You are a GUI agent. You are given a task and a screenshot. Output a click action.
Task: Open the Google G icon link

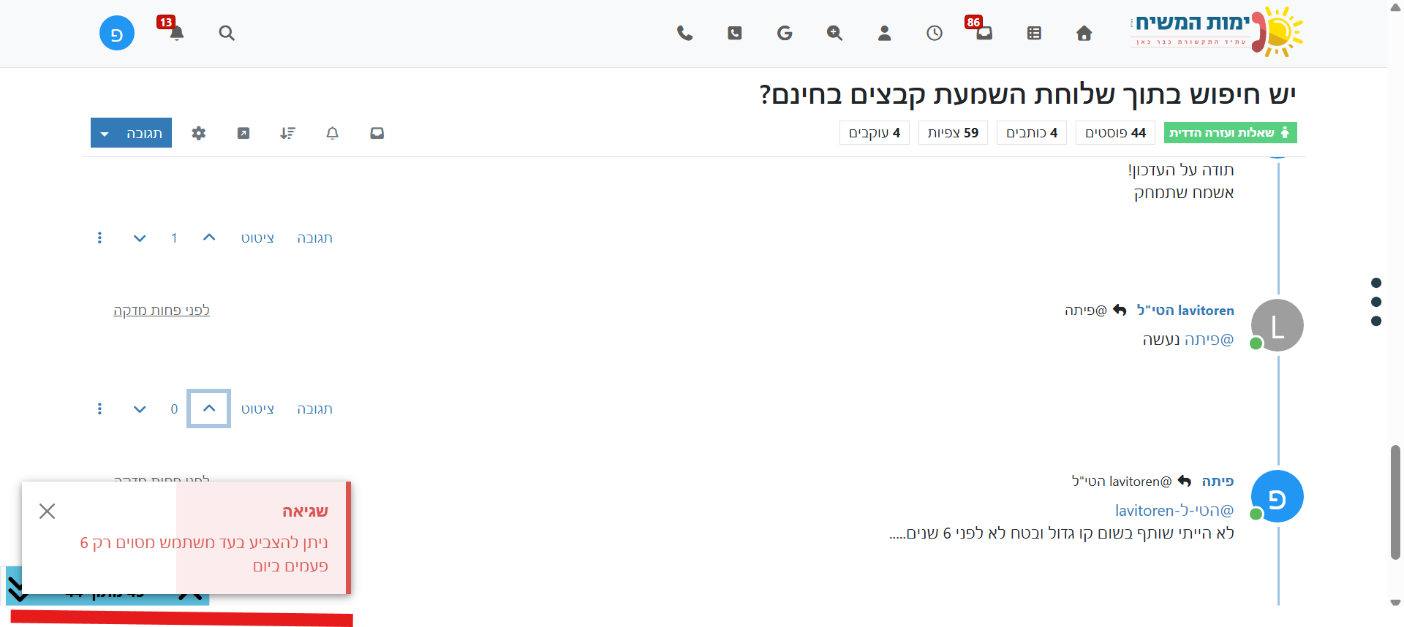coord(785,33)
